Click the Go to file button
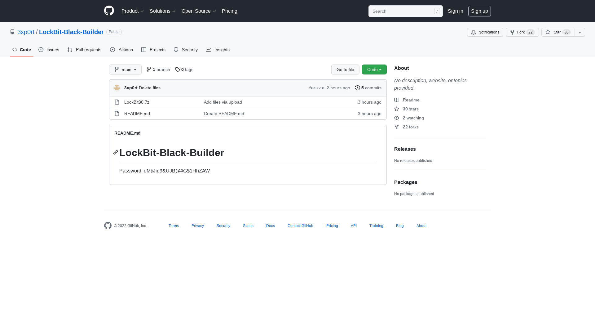This screenshot has width=595, height=335. [345, 69]
